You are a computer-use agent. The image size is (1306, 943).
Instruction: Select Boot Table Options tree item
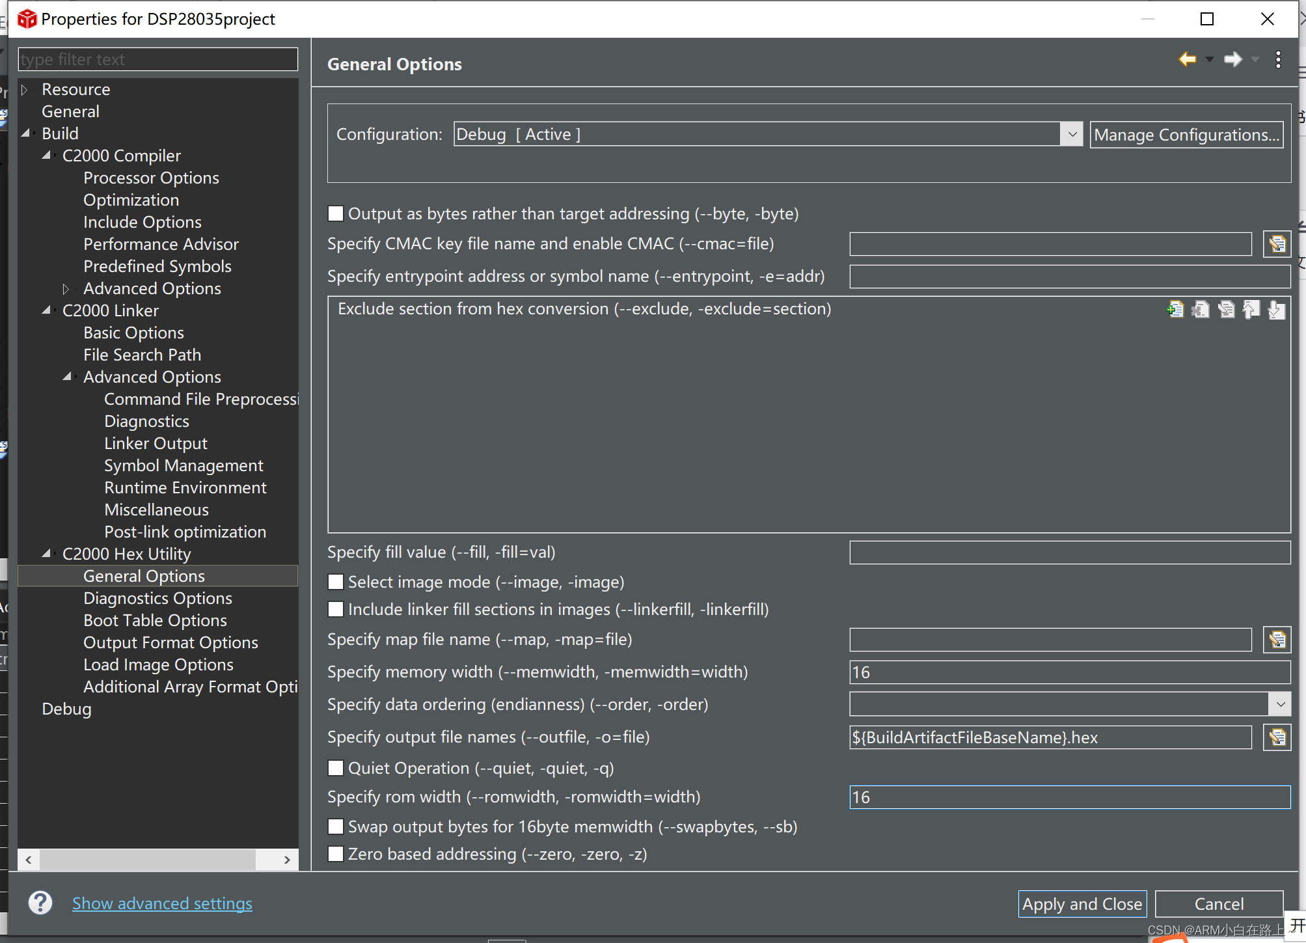(155, 620)
